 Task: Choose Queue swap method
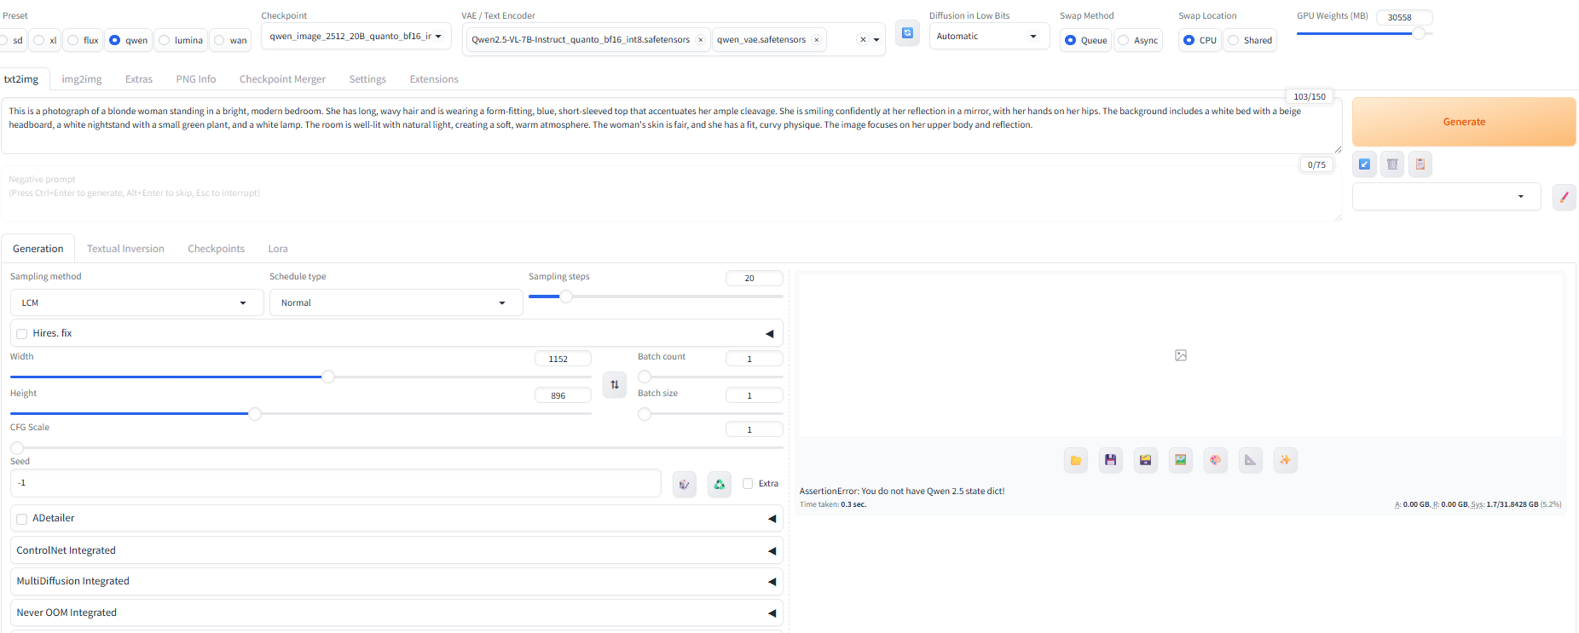pos(1085,40)
